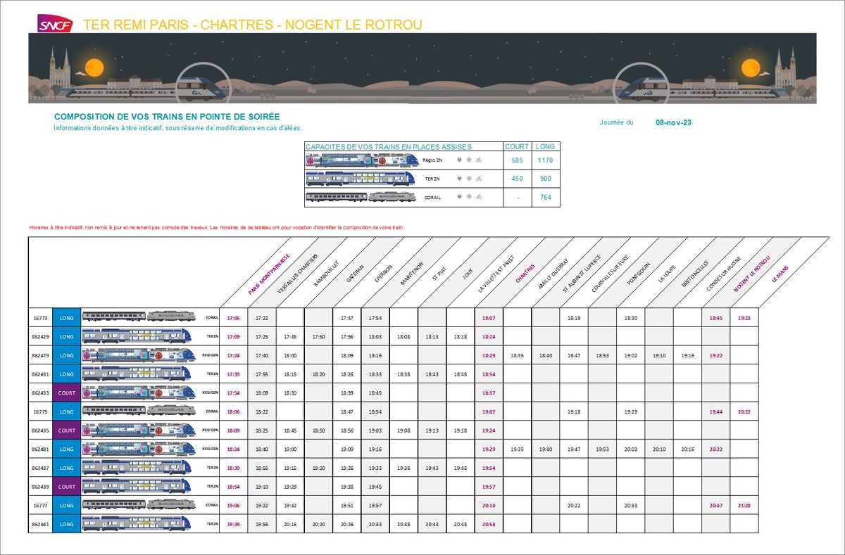The image size is (845, 555).
Task: Select the CHARTRES column header
Action: pyautogui.click(x=526, y=274)
